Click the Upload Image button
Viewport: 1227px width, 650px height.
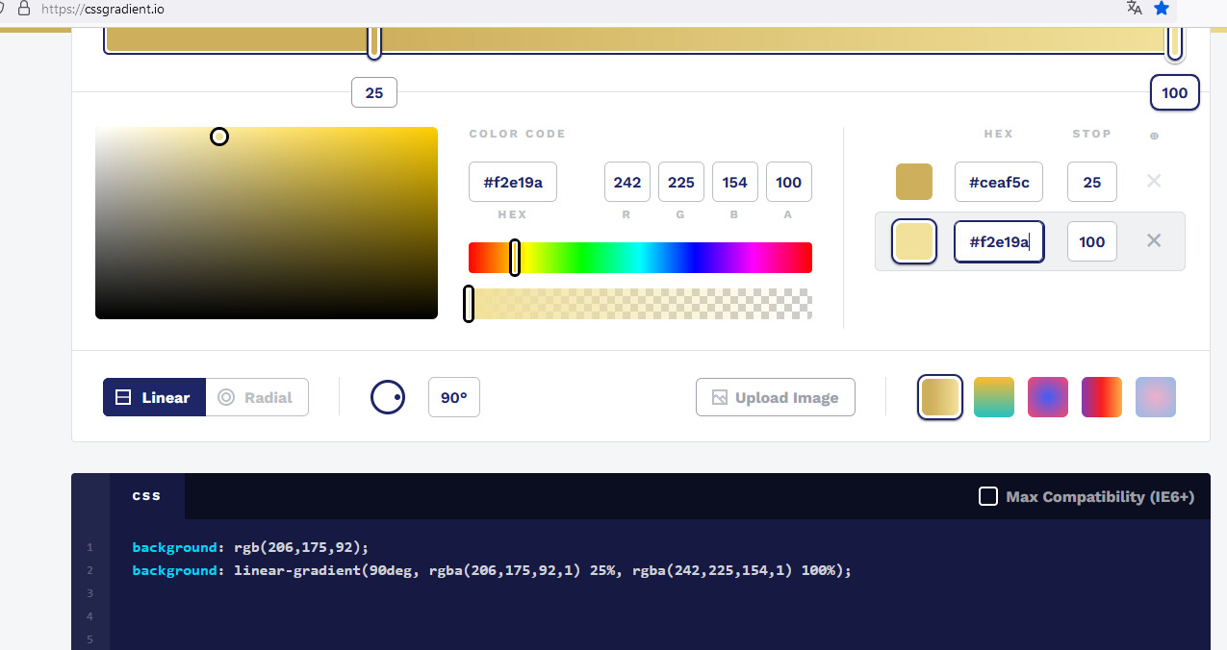point(775,397)
